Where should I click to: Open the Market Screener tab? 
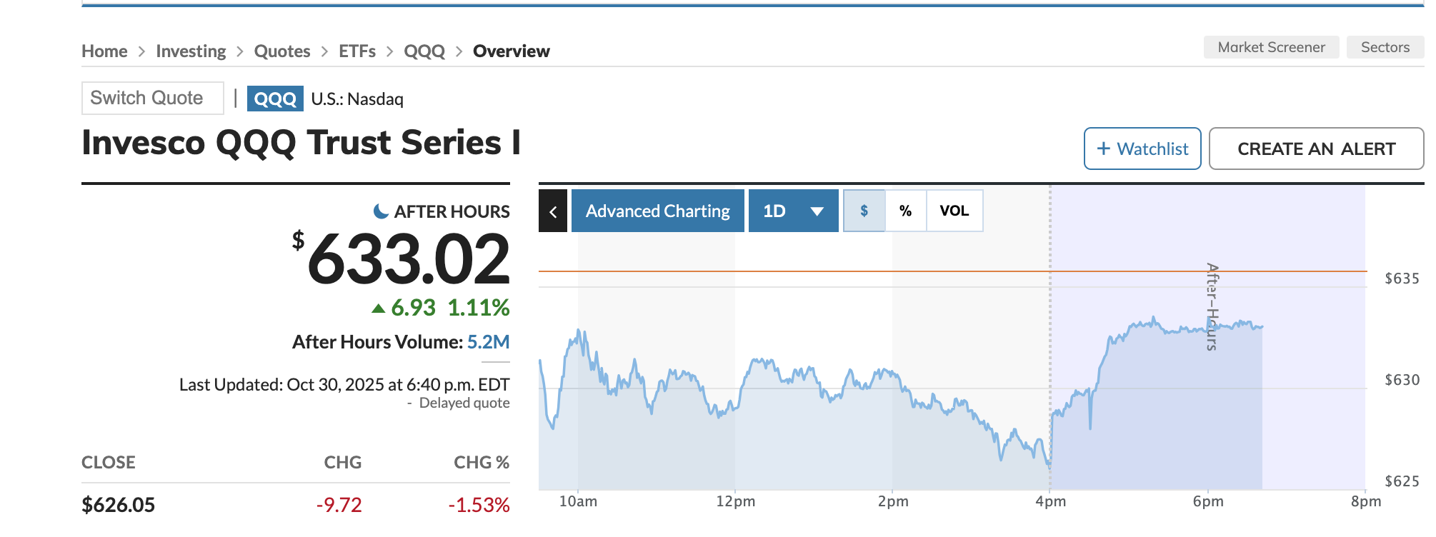pos(1272,47)
